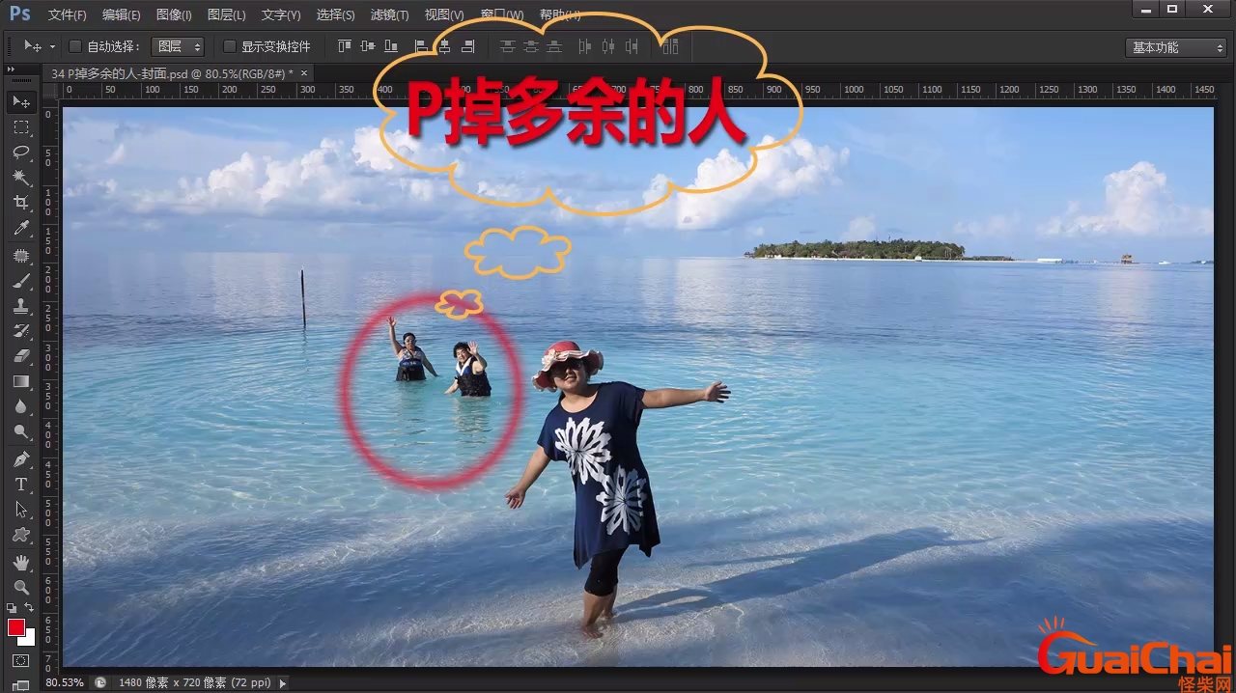Screen dimensions: 1236x693
Task: Select the Eyedropper tool
Action: (x=21, y=229)
